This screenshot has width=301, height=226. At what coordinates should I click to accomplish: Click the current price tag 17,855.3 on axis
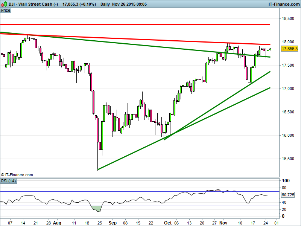click(289, 49)
